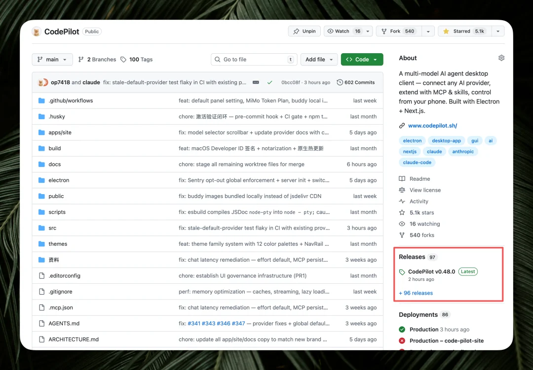Click the Activity pulse icon in sidebar

pos(402,201)
